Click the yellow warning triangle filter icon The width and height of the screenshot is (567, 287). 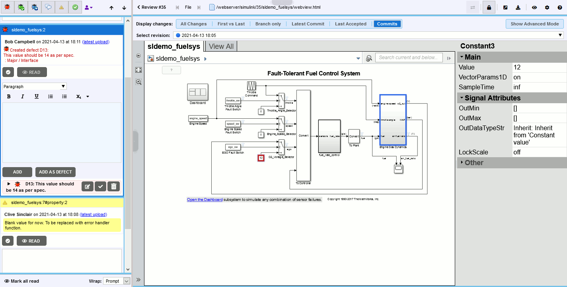point(61,7)
